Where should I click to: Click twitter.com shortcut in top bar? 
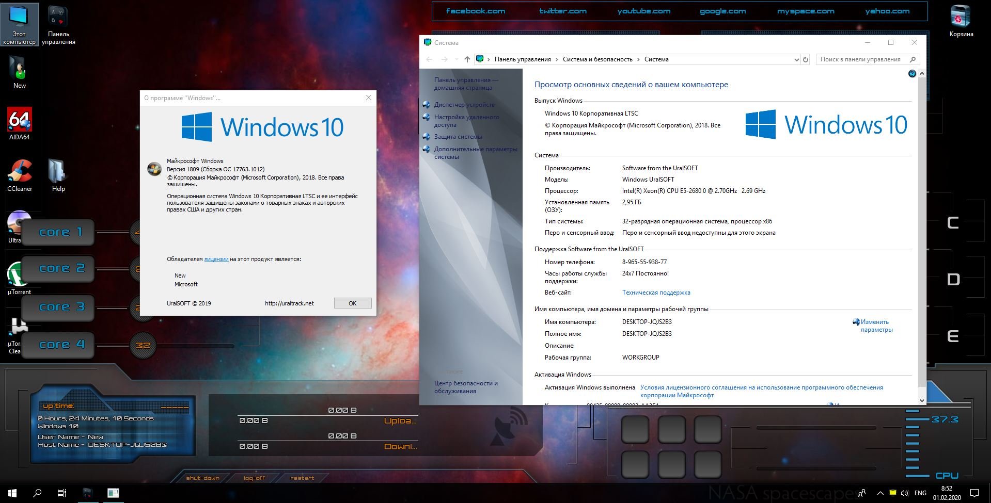563,11
